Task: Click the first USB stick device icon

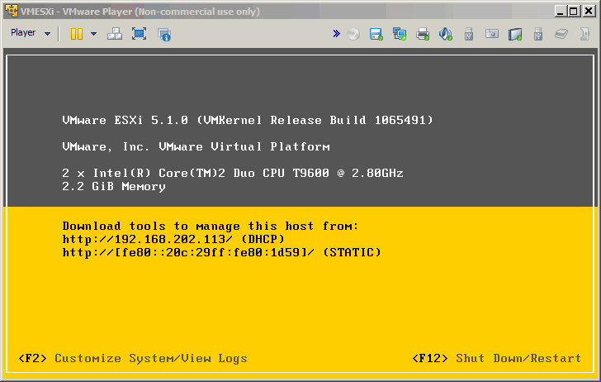Action: coord(468,34)
